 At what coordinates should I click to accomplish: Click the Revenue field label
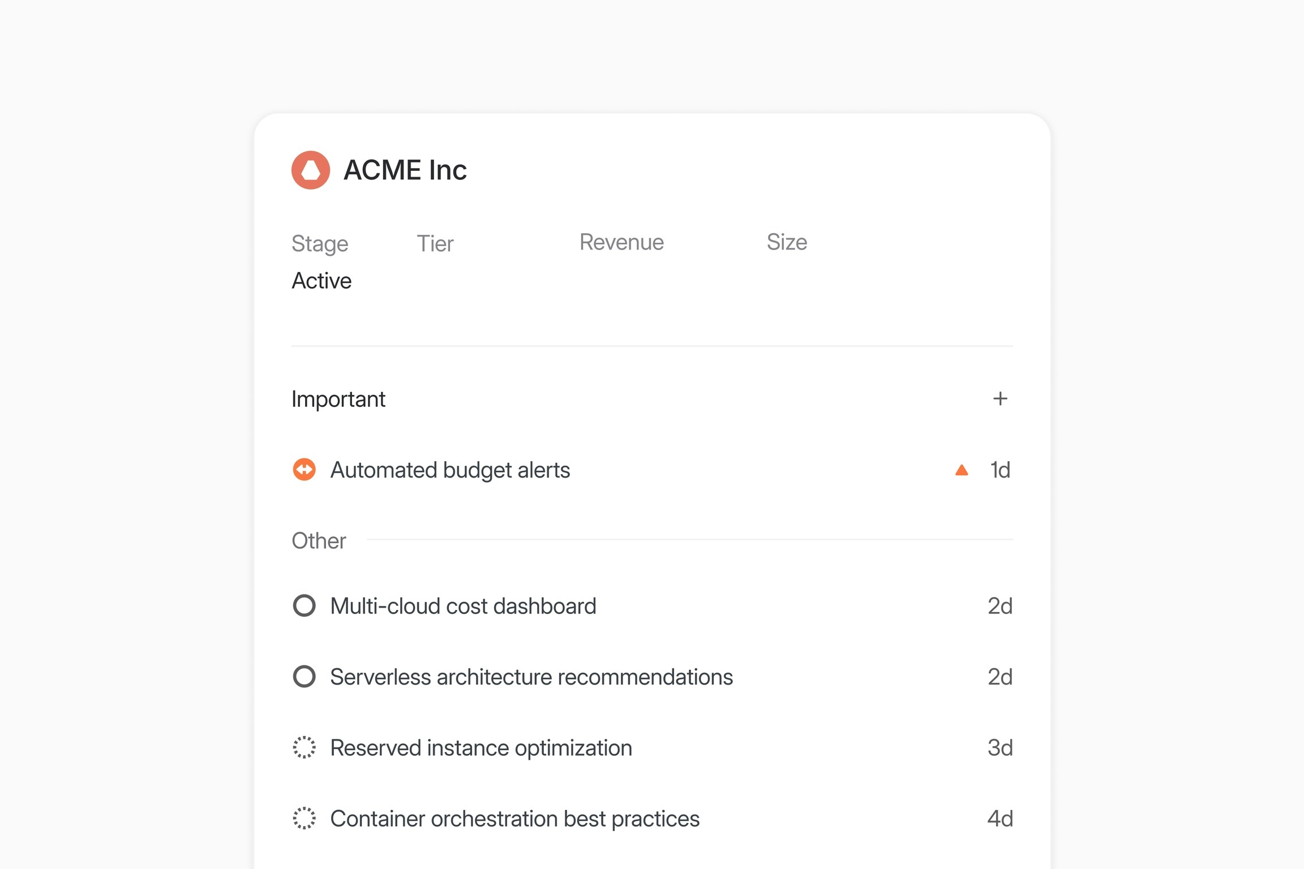tap(621, 242)
